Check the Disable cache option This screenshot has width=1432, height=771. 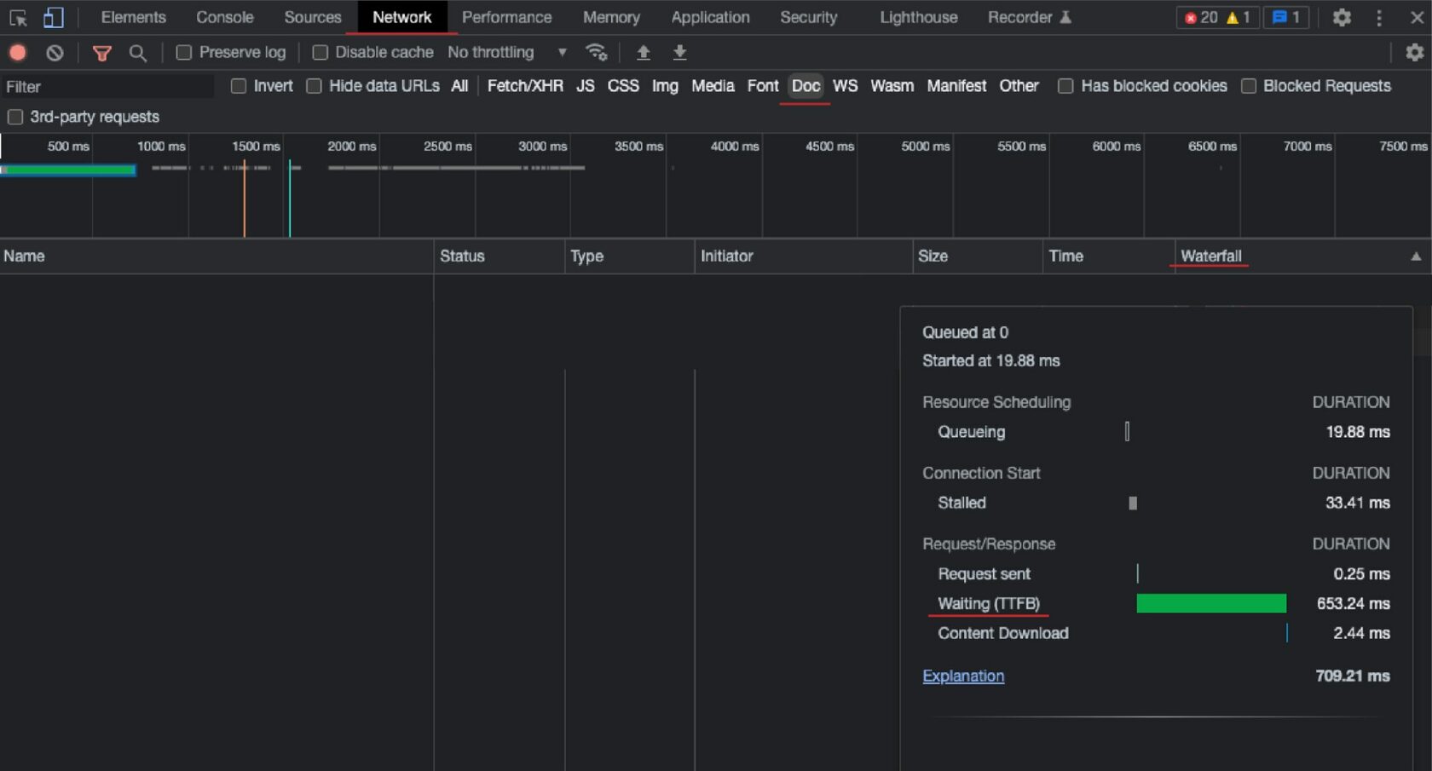320,53
